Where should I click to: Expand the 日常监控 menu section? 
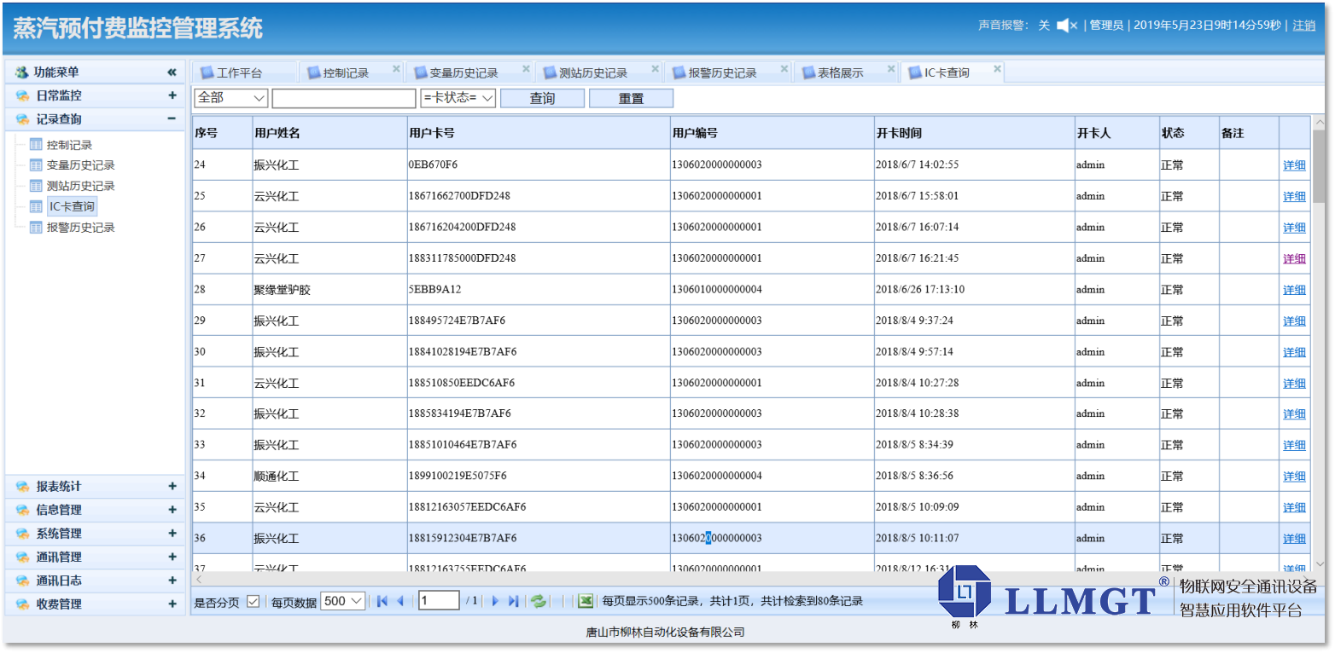point(172,95)
